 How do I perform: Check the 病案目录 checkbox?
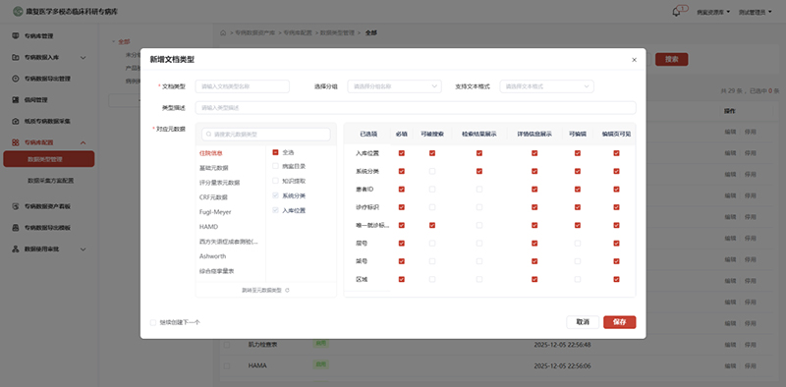(275, 166)
